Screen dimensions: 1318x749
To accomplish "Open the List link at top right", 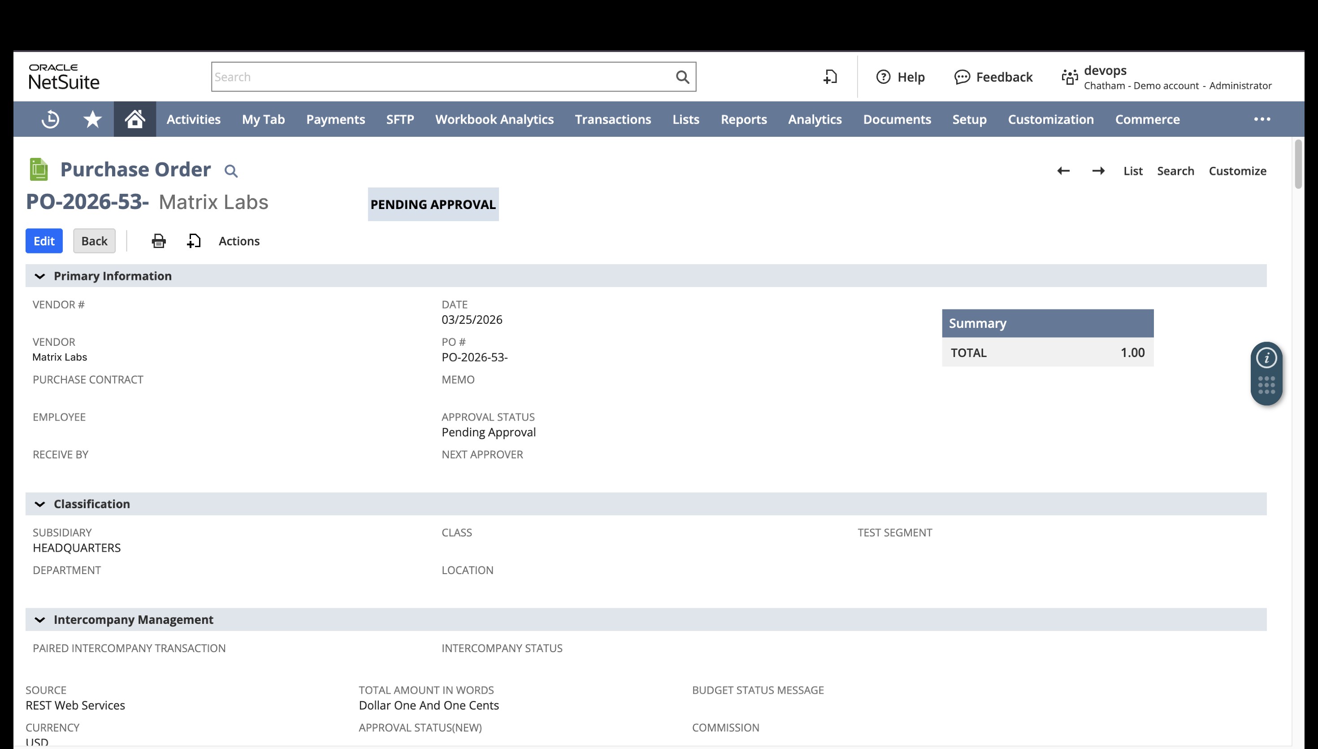I will pos(1133,171).
